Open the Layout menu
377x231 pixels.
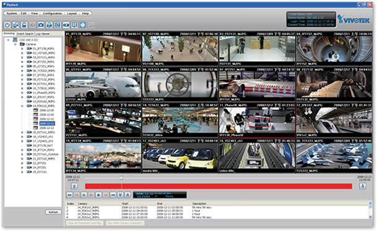point(72,14)
